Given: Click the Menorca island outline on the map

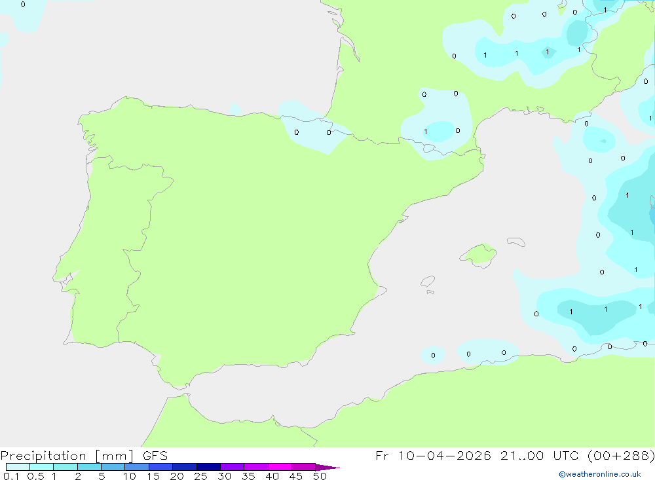Looking at the screenshot, I should pyautogui.click(x=516, y=242).
